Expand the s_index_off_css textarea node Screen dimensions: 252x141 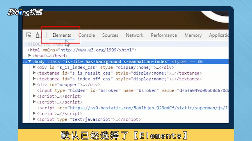pyautogui.click(x=34, y=79)
